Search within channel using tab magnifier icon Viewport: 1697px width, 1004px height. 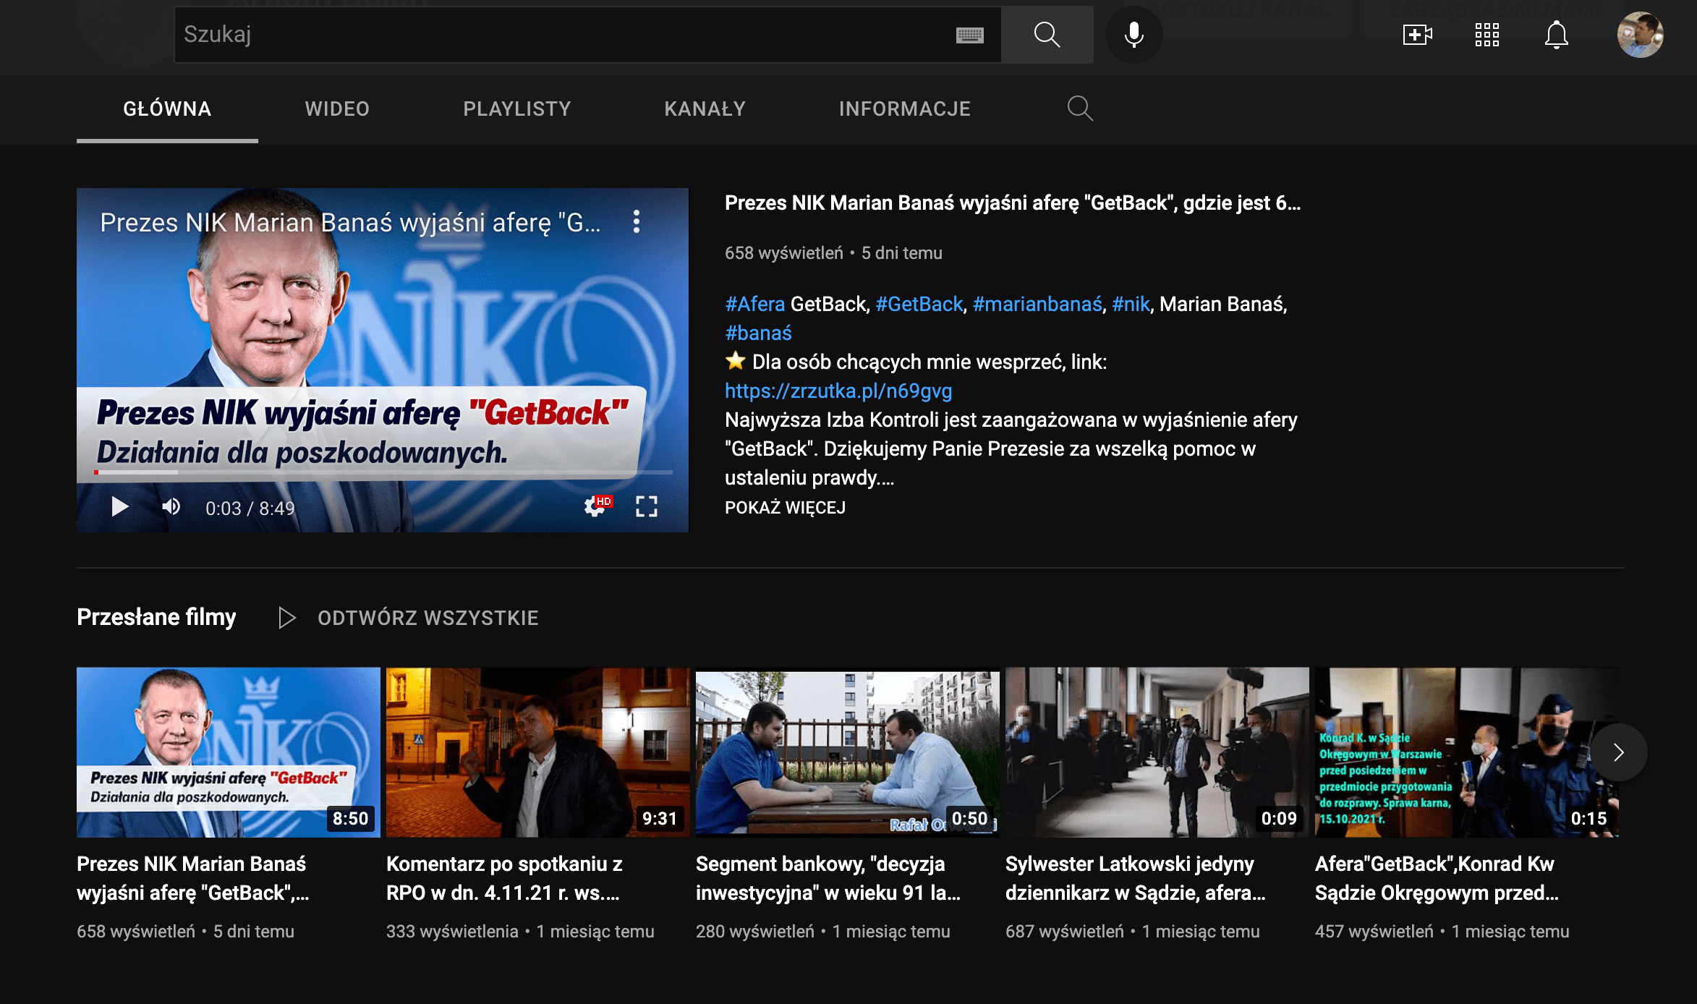[x=1080, y=109]
